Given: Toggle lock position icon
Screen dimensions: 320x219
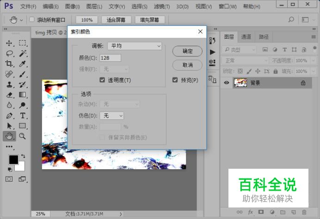Looking at the screenshot, I should click(x=258, y=71).
